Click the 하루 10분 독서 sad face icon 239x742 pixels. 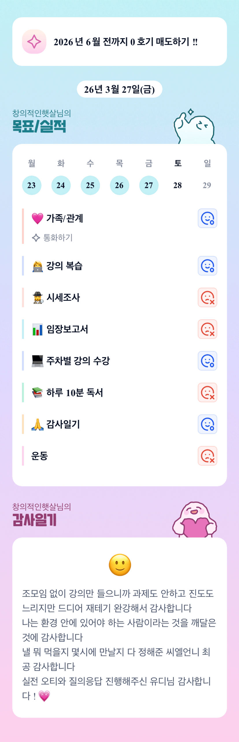[x=207, y=393]
